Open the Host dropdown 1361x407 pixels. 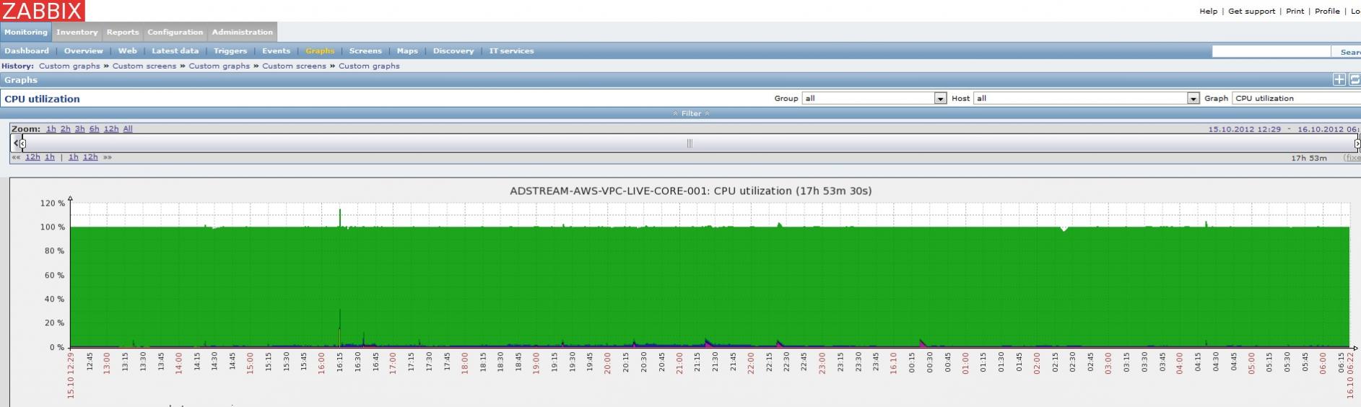point(1086,98)
